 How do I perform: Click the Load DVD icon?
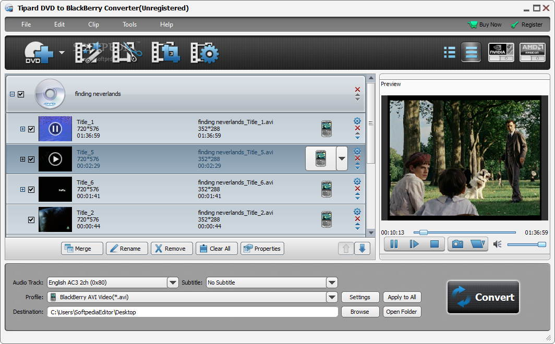(39, 53)
